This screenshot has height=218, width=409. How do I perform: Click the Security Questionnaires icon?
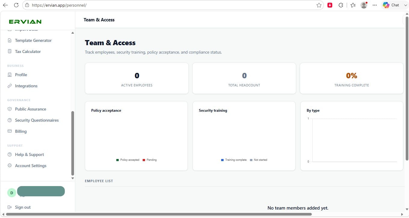tap(10, 120)
